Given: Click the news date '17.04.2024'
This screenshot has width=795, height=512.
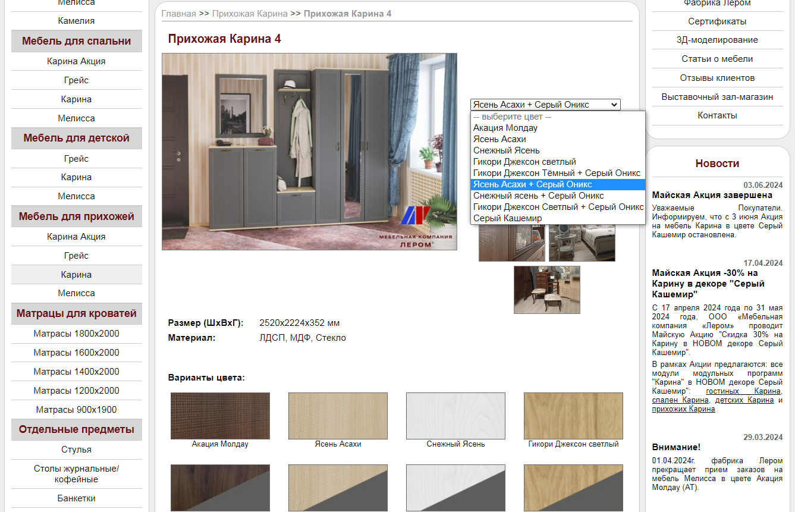Looking at the screenshot, I should (763, 263).
